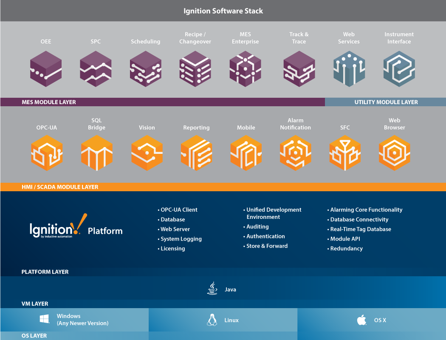
Task: Select the Windows logo icon
Action: [x=44, y=319]
